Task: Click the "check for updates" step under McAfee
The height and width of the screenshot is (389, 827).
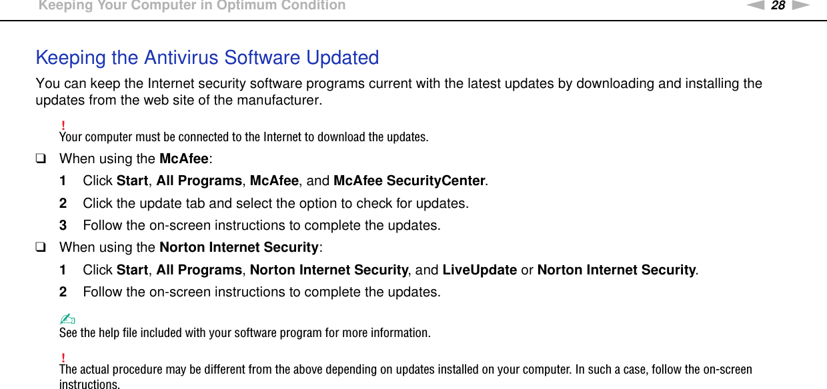Action: click(x=275, y=203)
